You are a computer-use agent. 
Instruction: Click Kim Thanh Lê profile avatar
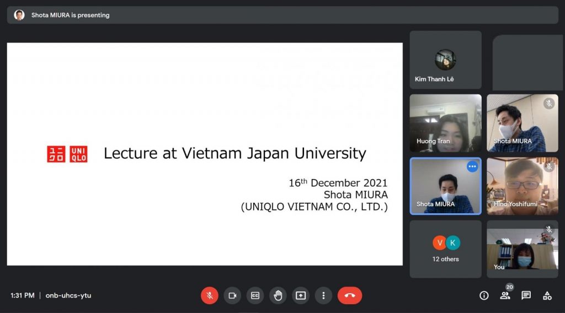(x=445, y=60)
